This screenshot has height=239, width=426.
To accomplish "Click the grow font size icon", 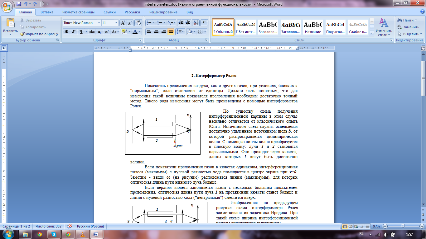I will click(123, 23).
